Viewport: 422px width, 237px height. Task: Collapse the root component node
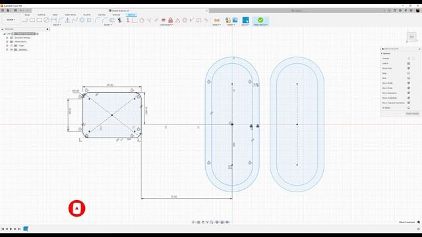coord(5,34)
